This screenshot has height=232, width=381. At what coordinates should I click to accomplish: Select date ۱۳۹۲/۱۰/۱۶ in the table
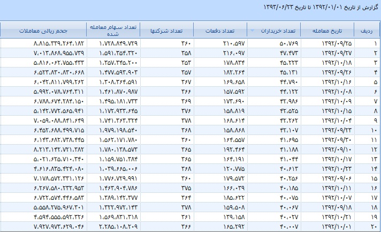pyautogui.click(x=337, y=82)
